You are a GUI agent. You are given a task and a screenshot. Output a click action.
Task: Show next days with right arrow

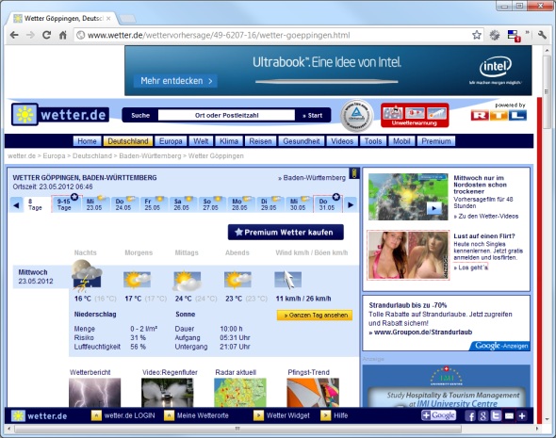(351, 204)
